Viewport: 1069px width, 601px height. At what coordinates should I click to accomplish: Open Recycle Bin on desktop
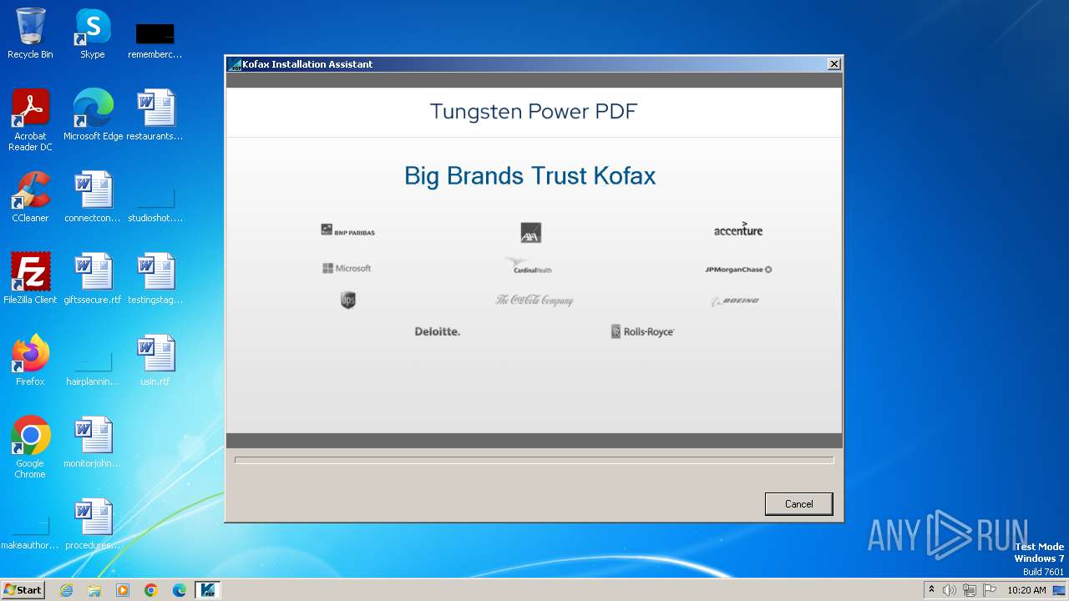pyautogui.click(x=30, y=33)
